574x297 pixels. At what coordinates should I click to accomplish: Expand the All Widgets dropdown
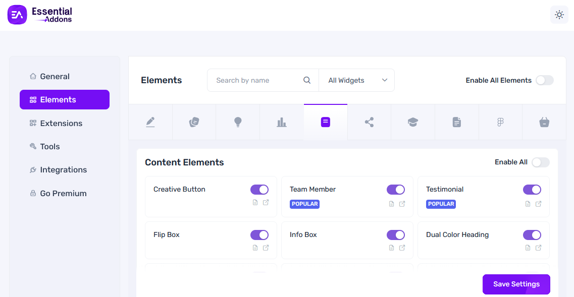[357, 80]
